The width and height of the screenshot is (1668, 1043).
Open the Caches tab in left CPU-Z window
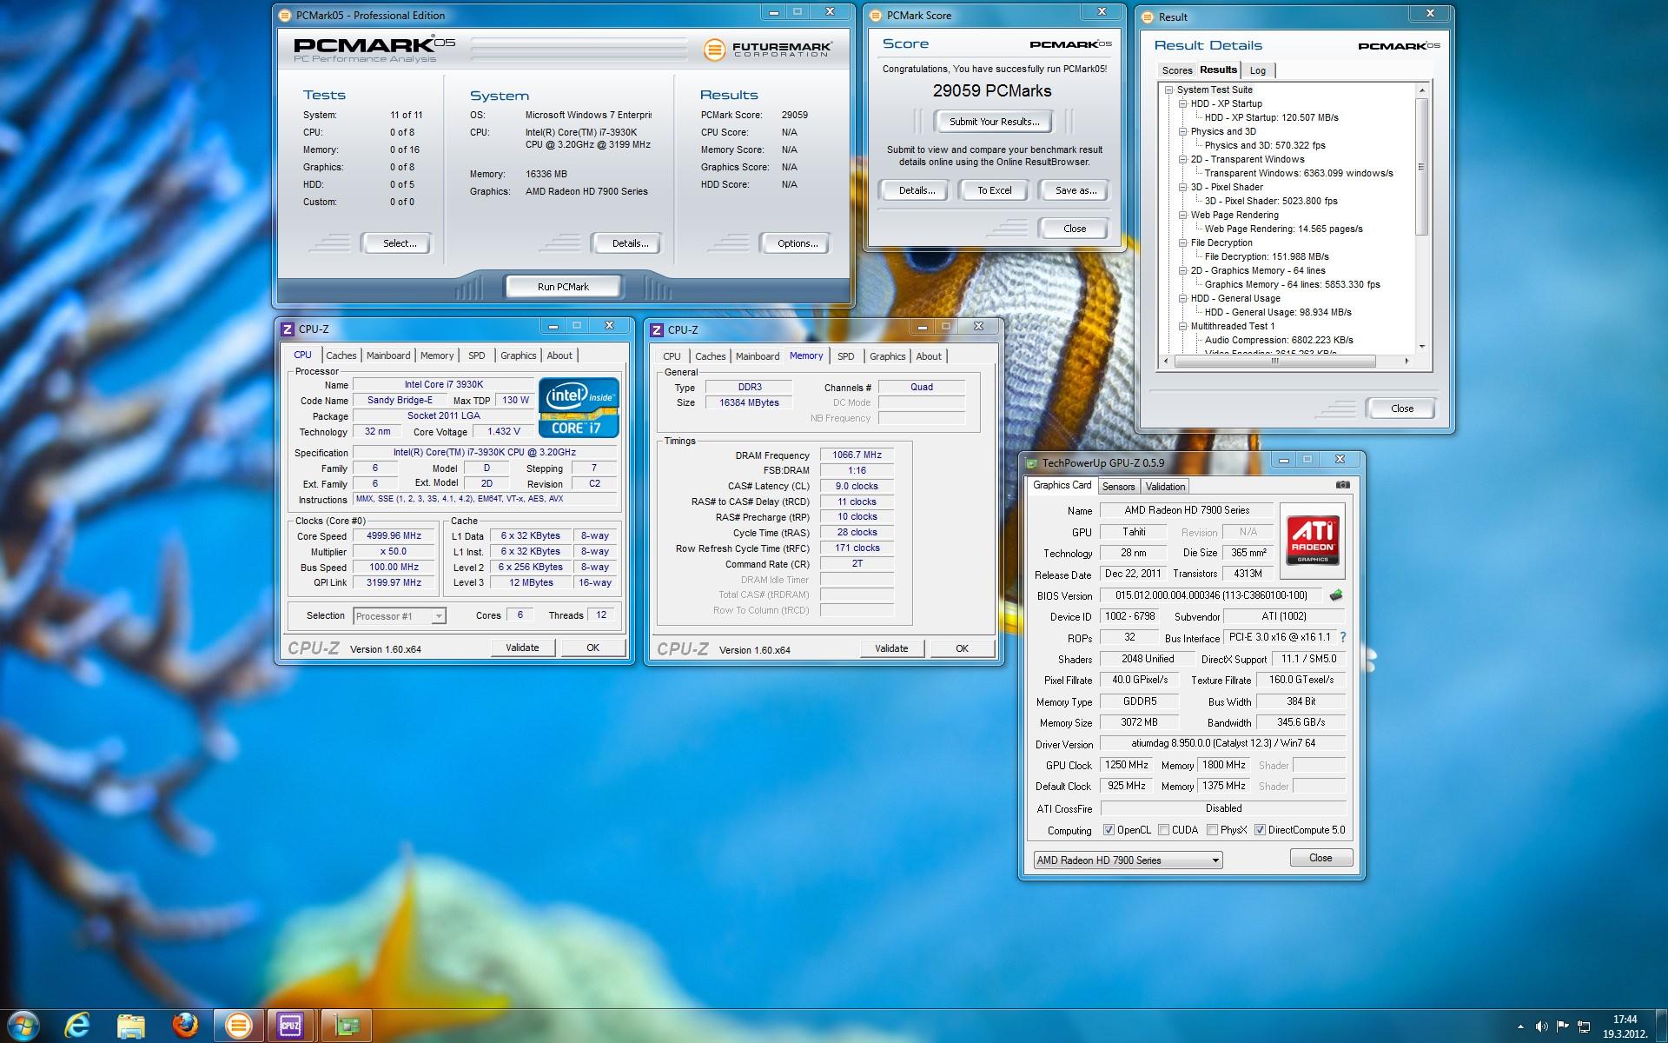click(x=341, y=355)
